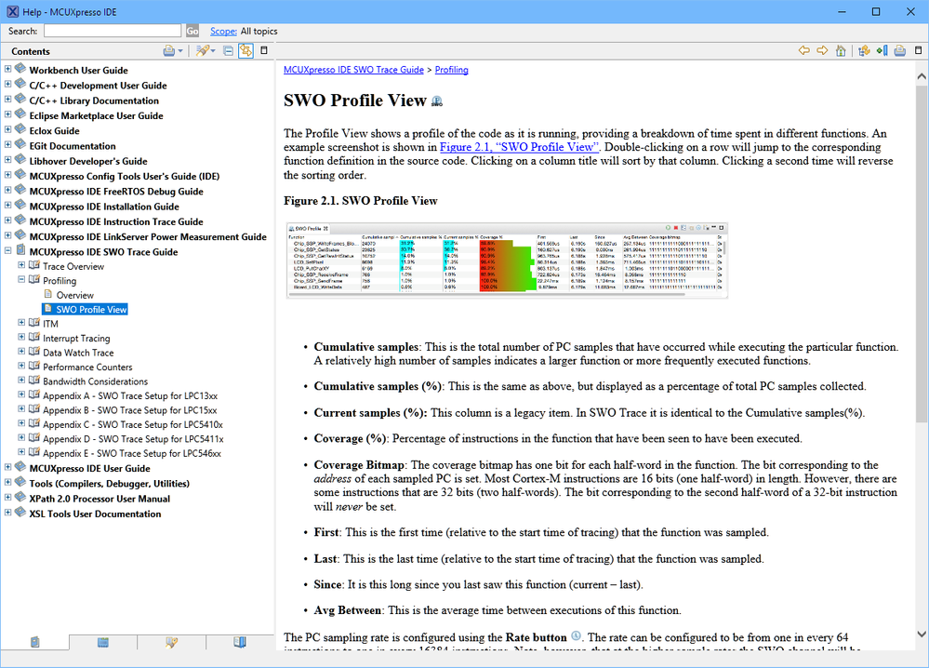929x668 pixels.
Task: Click the SWO Profile View screenshot figure
Action: tap(507, 261)
